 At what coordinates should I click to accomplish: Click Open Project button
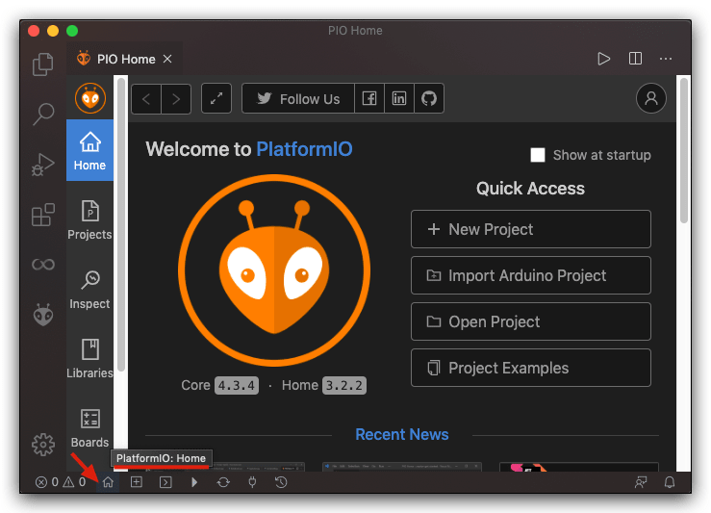[x=531, y=321]
